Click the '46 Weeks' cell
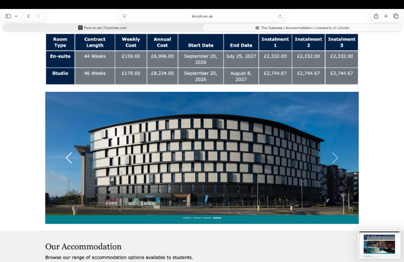 pyautogui.click(x=95, y=76)
